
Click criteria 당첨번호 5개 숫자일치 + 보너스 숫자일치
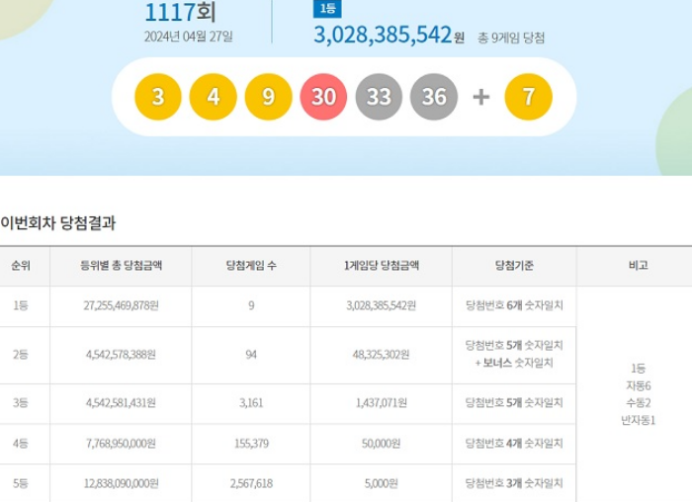[x=514, y=354]
